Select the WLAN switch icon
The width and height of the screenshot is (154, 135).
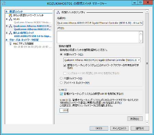pos(11,19)
